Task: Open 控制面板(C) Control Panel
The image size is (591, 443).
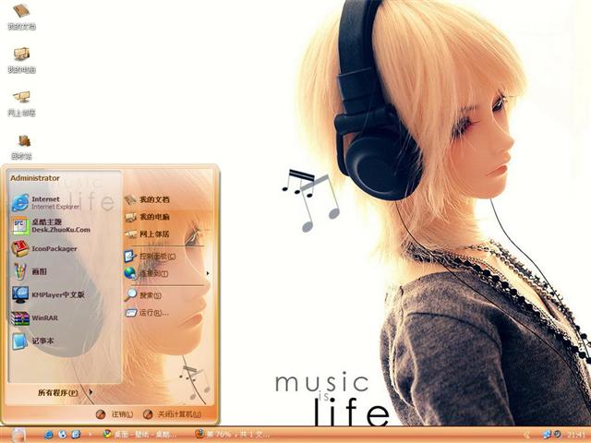Action: point(150,257)
